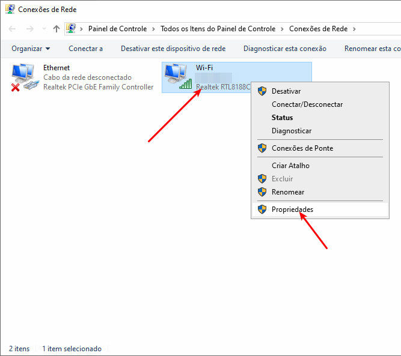Choose Diagnosticar in the context menu
The width and height of the screenshot is (401, 356).
(291, 131)
